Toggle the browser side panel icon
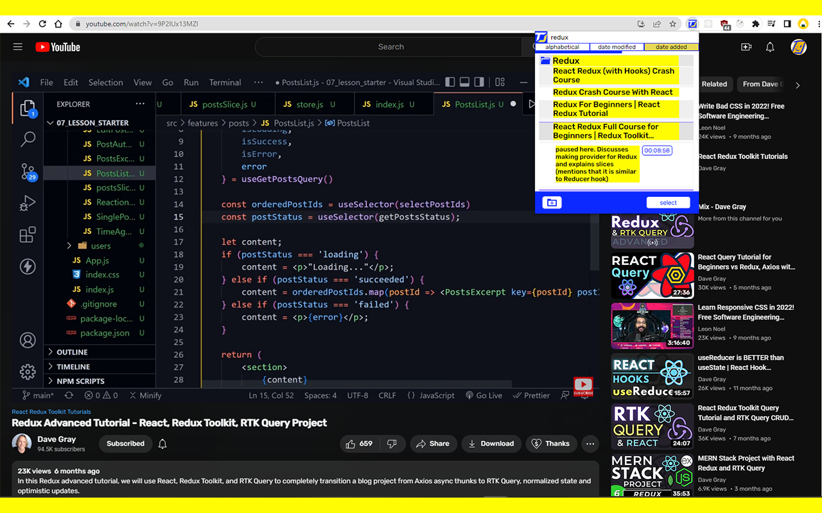The height and width of the screenshot is (513, 822). [787, 24]
